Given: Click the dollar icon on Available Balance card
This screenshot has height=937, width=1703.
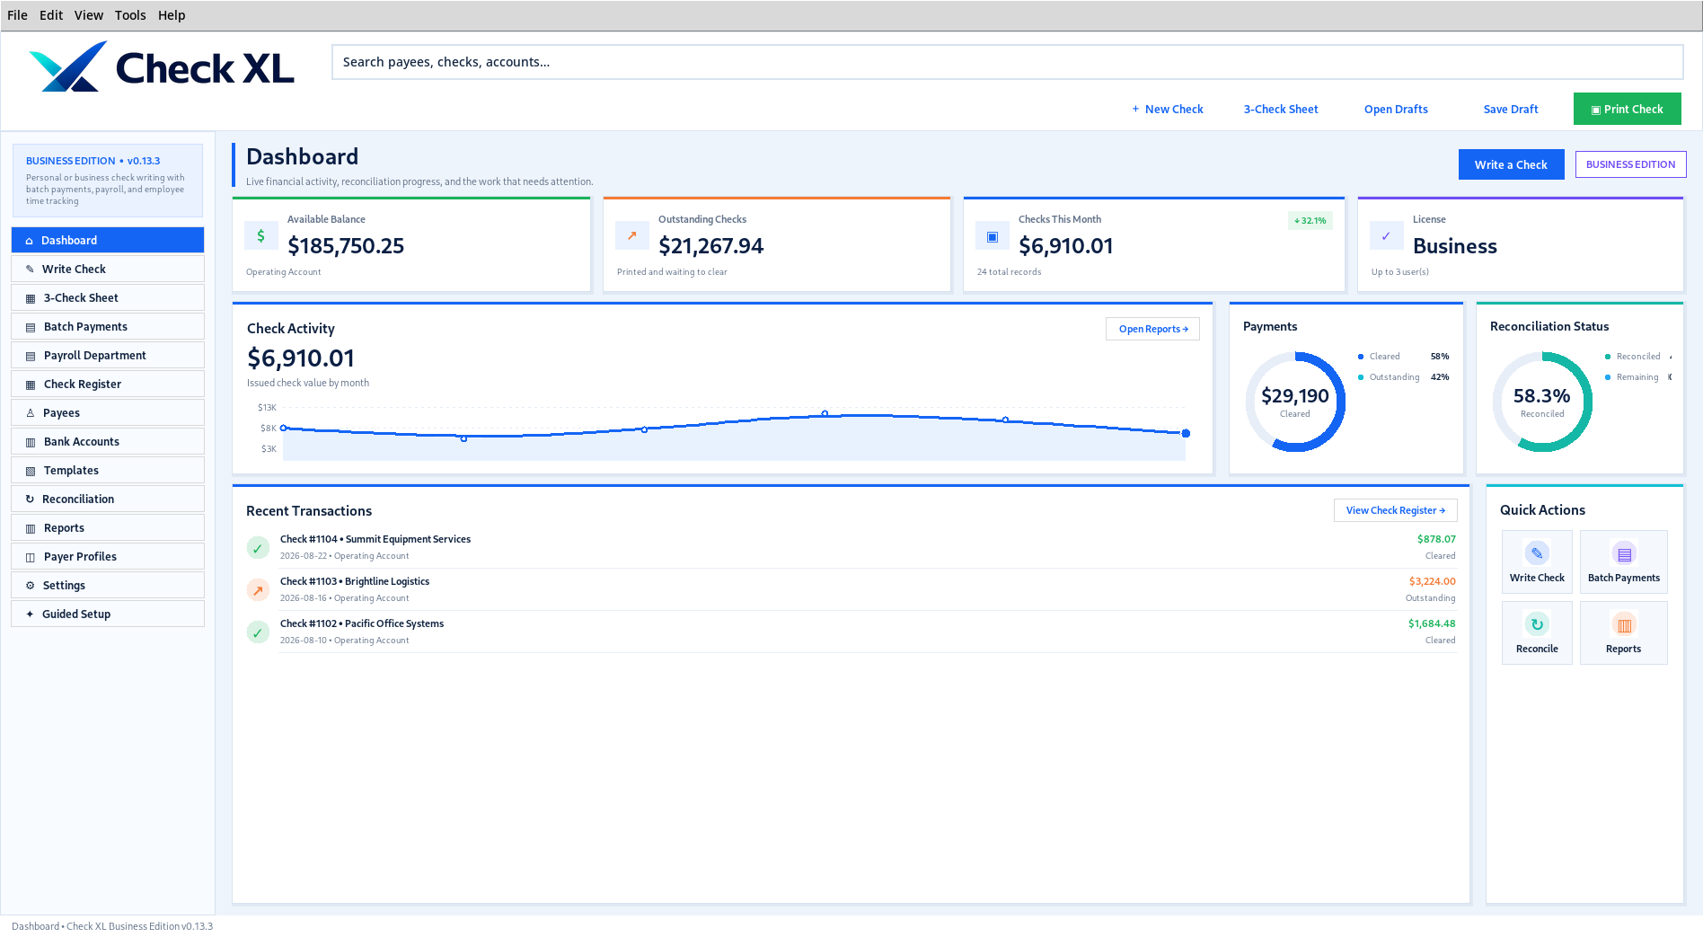Looking at the screenshot, I should 261,235.
